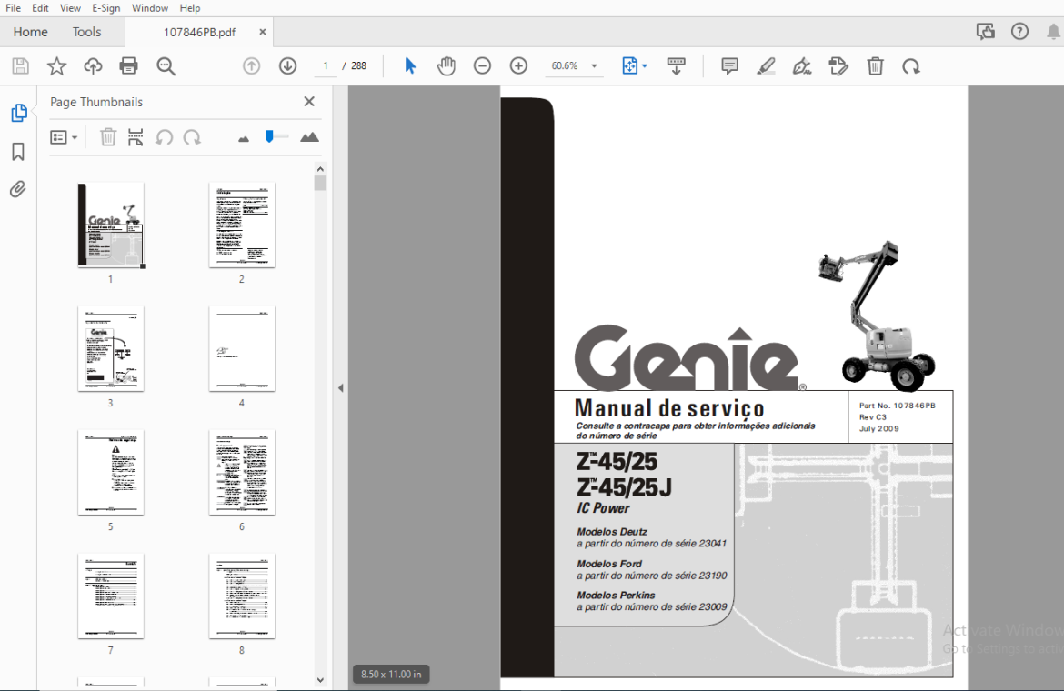1064x691 pixels.
Task: Open the share review icon top right
Action: [x=985, y=31]
